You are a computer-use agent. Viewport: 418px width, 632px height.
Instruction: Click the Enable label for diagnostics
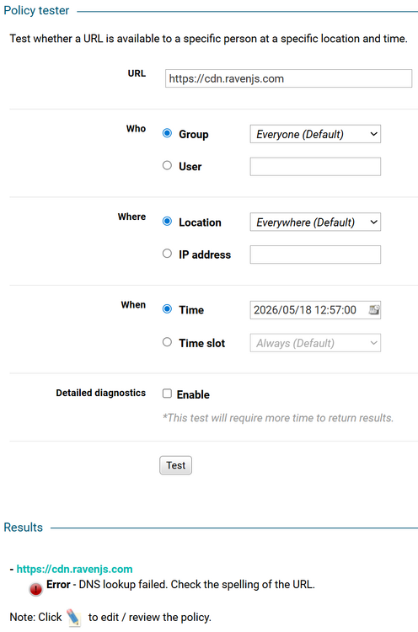point(193,394)
